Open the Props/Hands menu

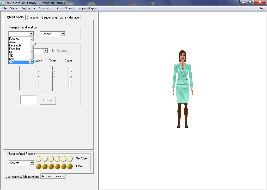pos(66,8)
